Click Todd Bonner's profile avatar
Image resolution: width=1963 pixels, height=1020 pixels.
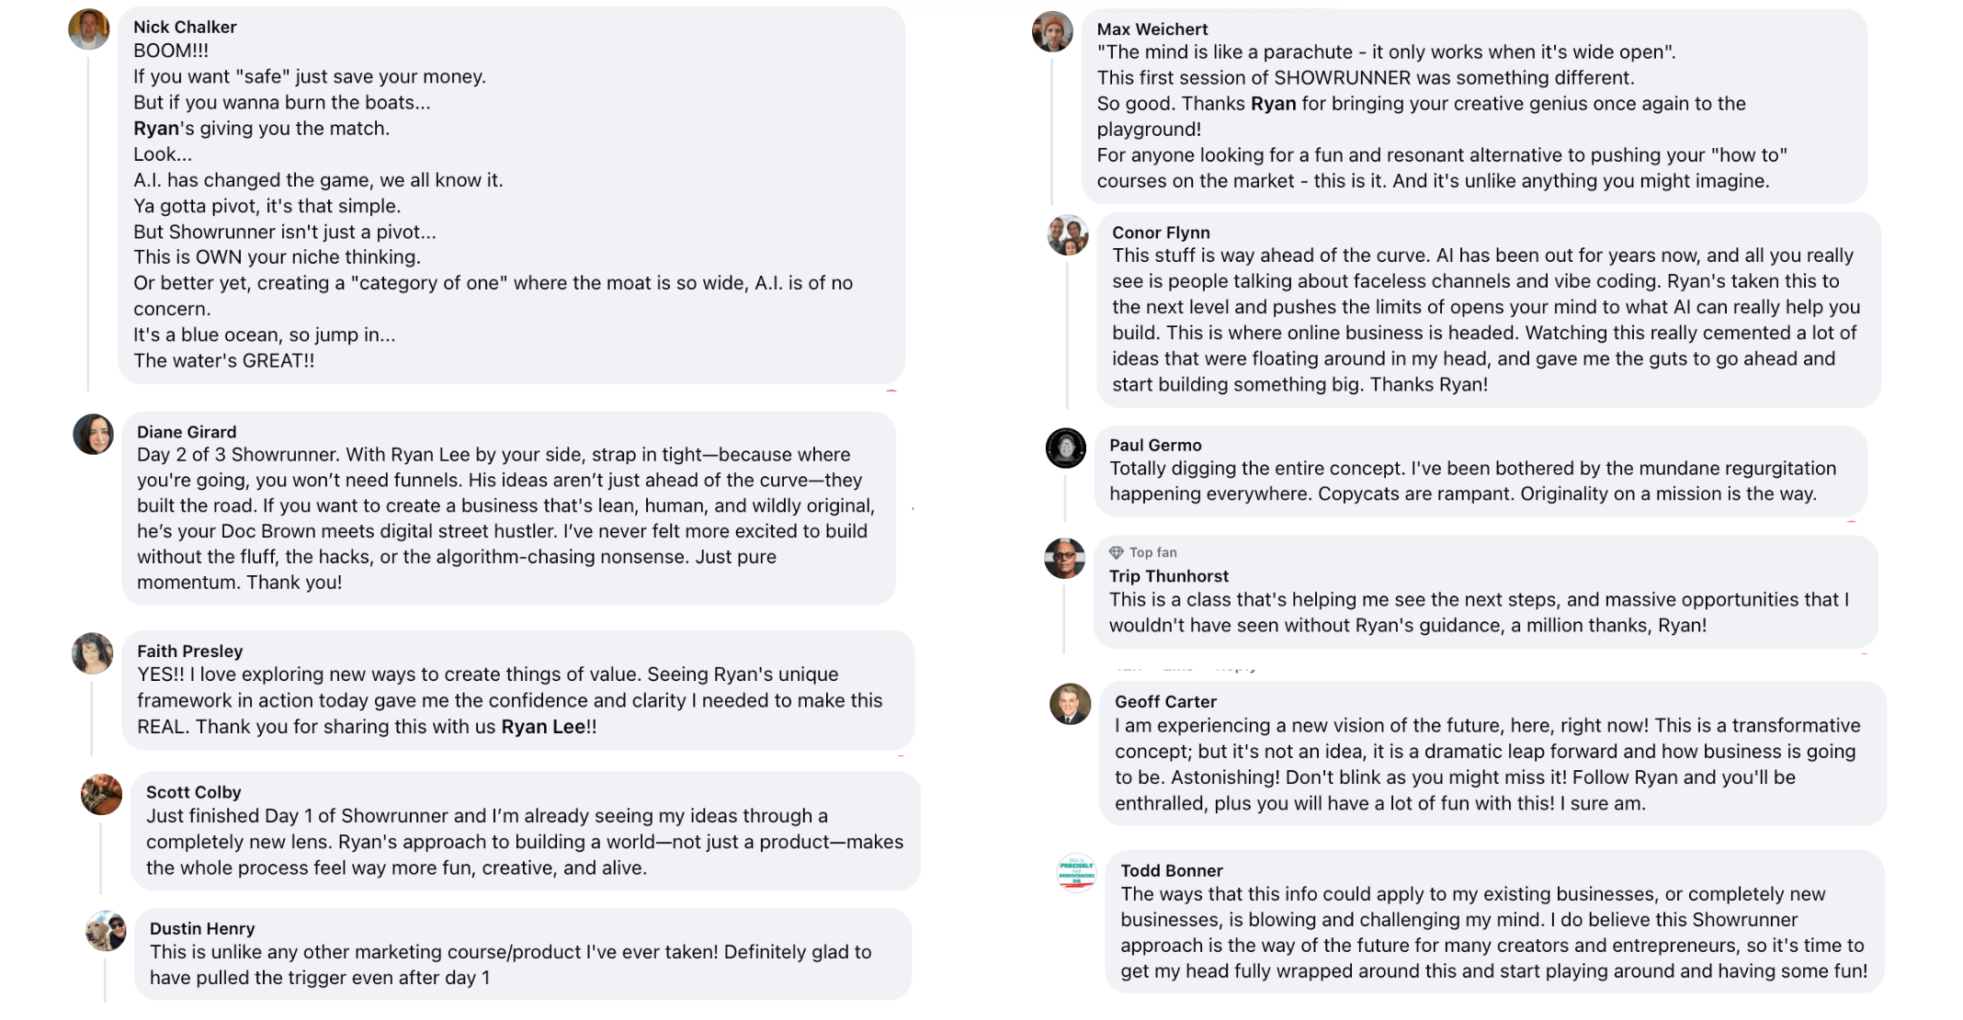(1076, 872)
